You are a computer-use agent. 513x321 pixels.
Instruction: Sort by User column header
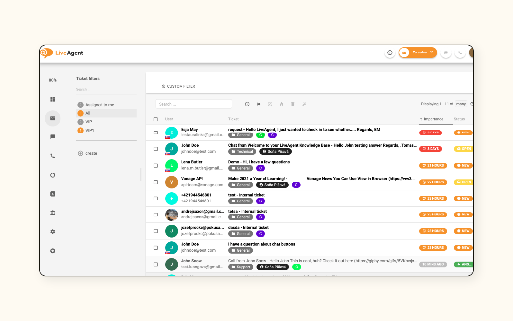169,119
